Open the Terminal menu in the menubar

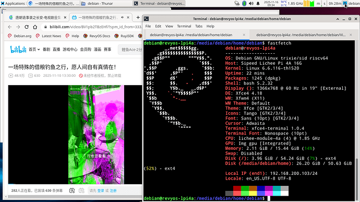(x=184, y=26)
